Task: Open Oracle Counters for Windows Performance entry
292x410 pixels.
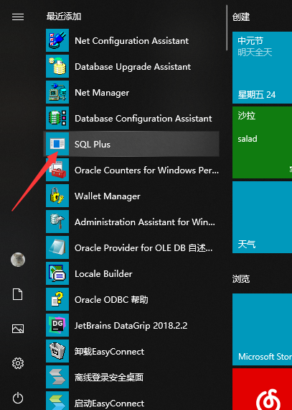Action: (131, 170)
